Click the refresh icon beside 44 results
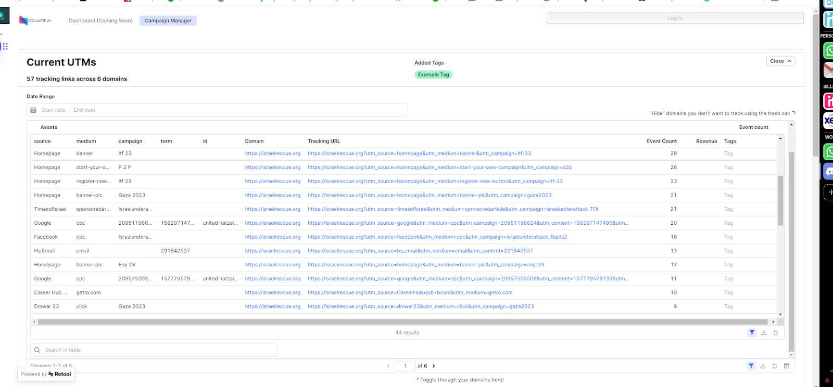 point(776,333)
